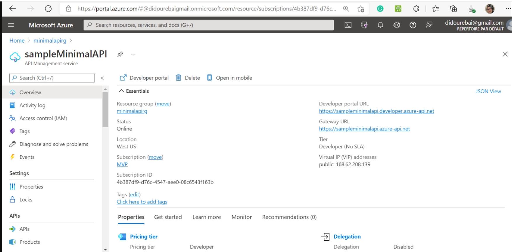View site information lock icon
The width and height of the screenshot is (512, 252).
tap(68, 9)
